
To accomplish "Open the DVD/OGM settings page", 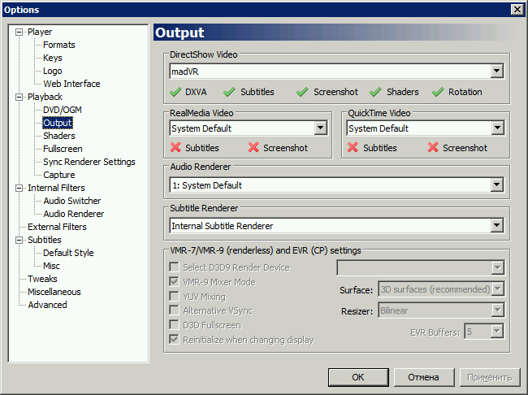I will click(x=63, y=110).
